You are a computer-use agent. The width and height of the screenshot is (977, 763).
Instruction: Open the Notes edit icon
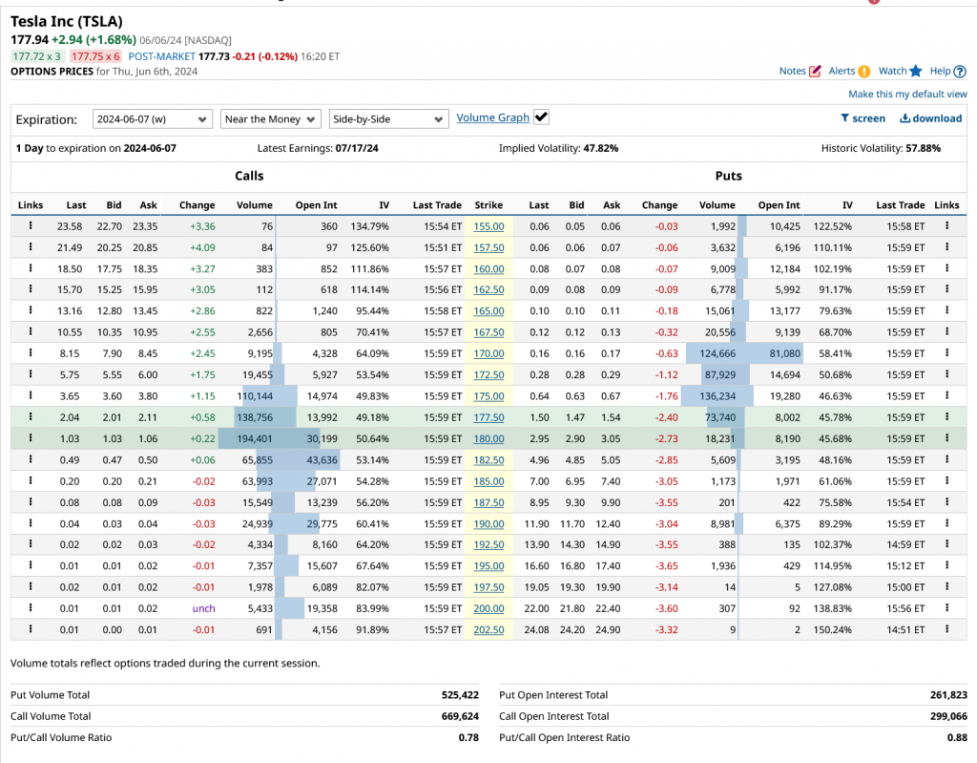(x=815, y=71)
